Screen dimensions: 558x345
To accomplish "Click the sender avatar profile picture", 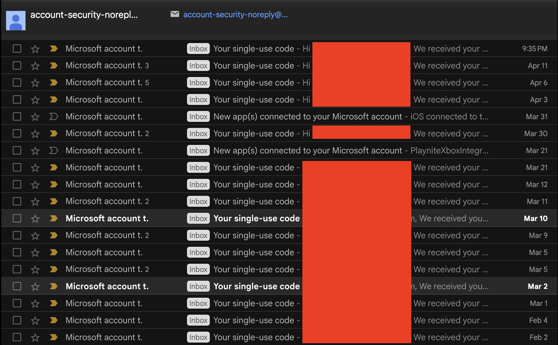I will pos(16,21).
